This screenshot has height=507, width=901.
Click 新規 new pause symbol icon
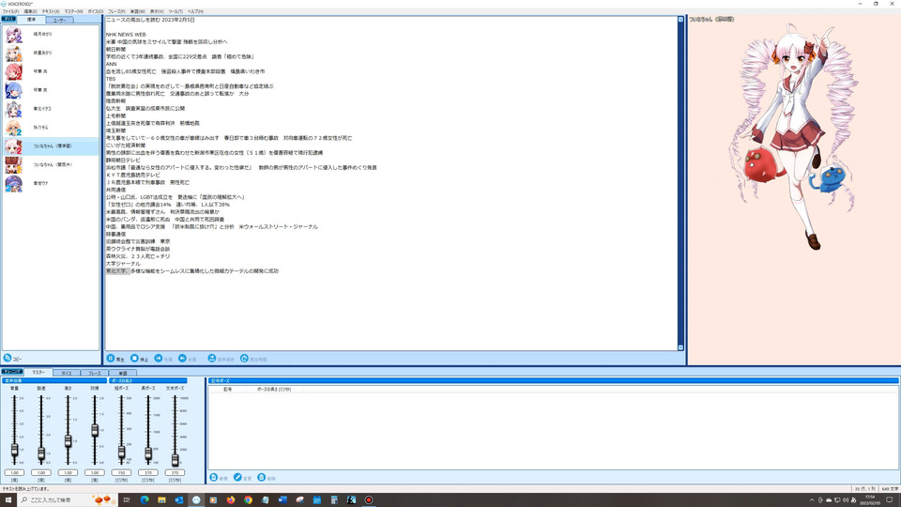click(214, 478)
